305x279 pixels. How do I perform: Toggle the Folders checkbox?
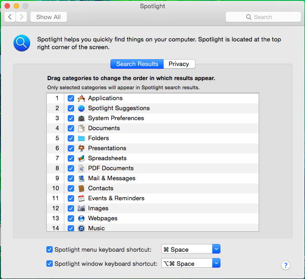pos(71,138)
